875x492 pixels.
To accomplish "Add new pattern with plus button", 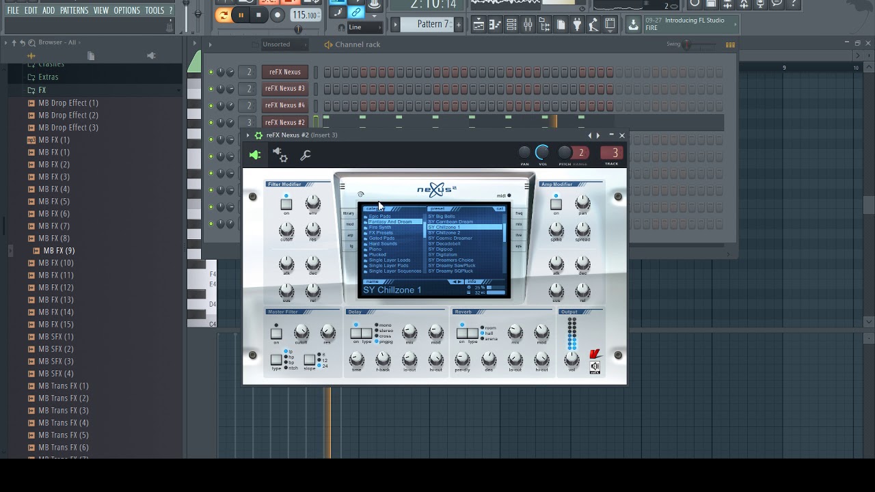I will 459,25.
